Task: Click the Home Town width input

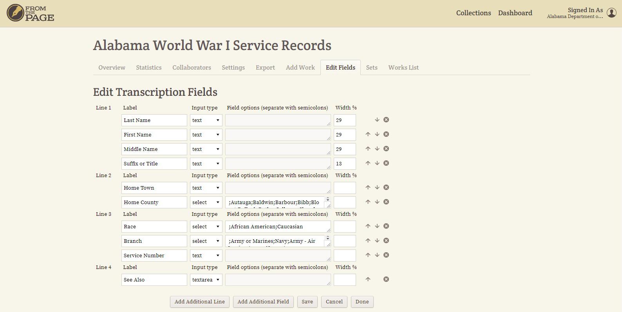Action: [345, 188]
